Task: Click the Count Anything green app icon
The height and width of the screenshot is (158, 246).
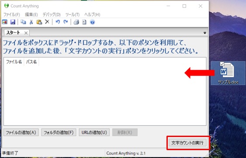Action: click(7, 6)
